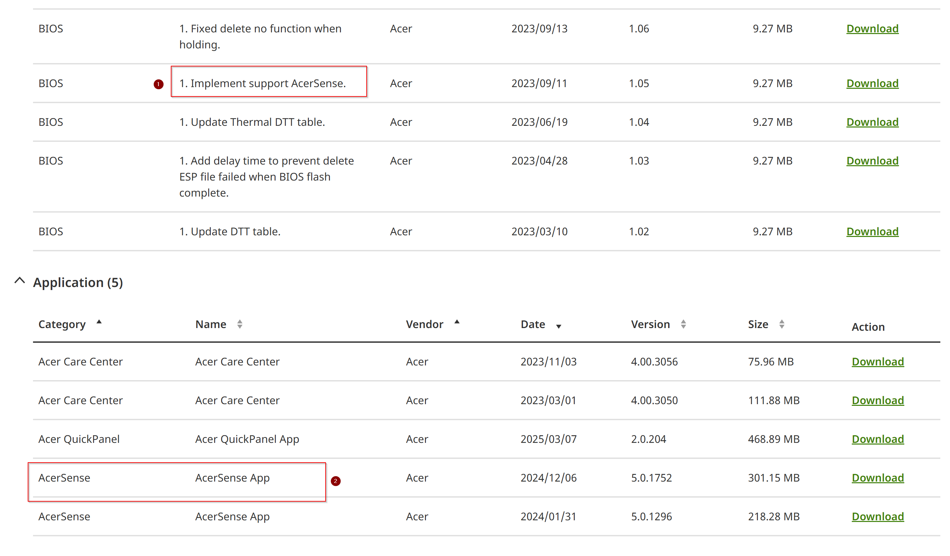Click the 2023/03/10 BIOS date cell

539,232
